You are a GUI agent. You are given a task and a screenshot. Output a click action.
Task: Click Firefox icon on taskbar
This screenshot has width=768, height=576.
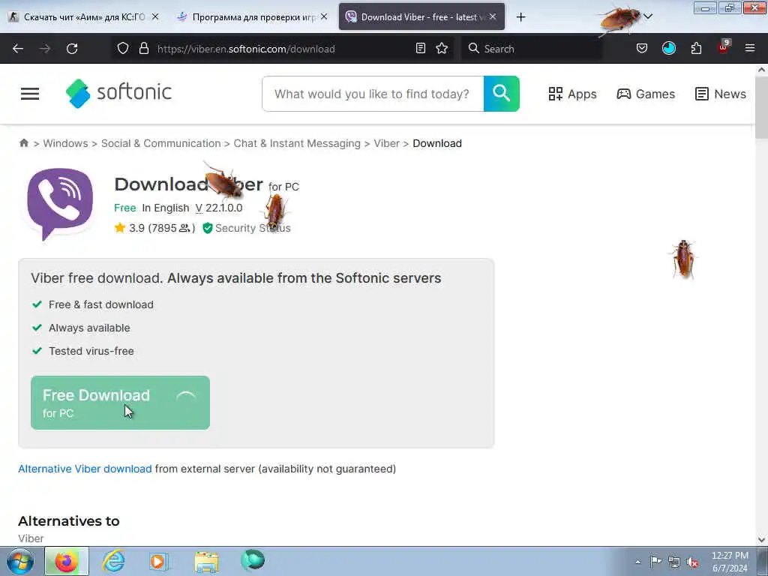coord(67,561)
